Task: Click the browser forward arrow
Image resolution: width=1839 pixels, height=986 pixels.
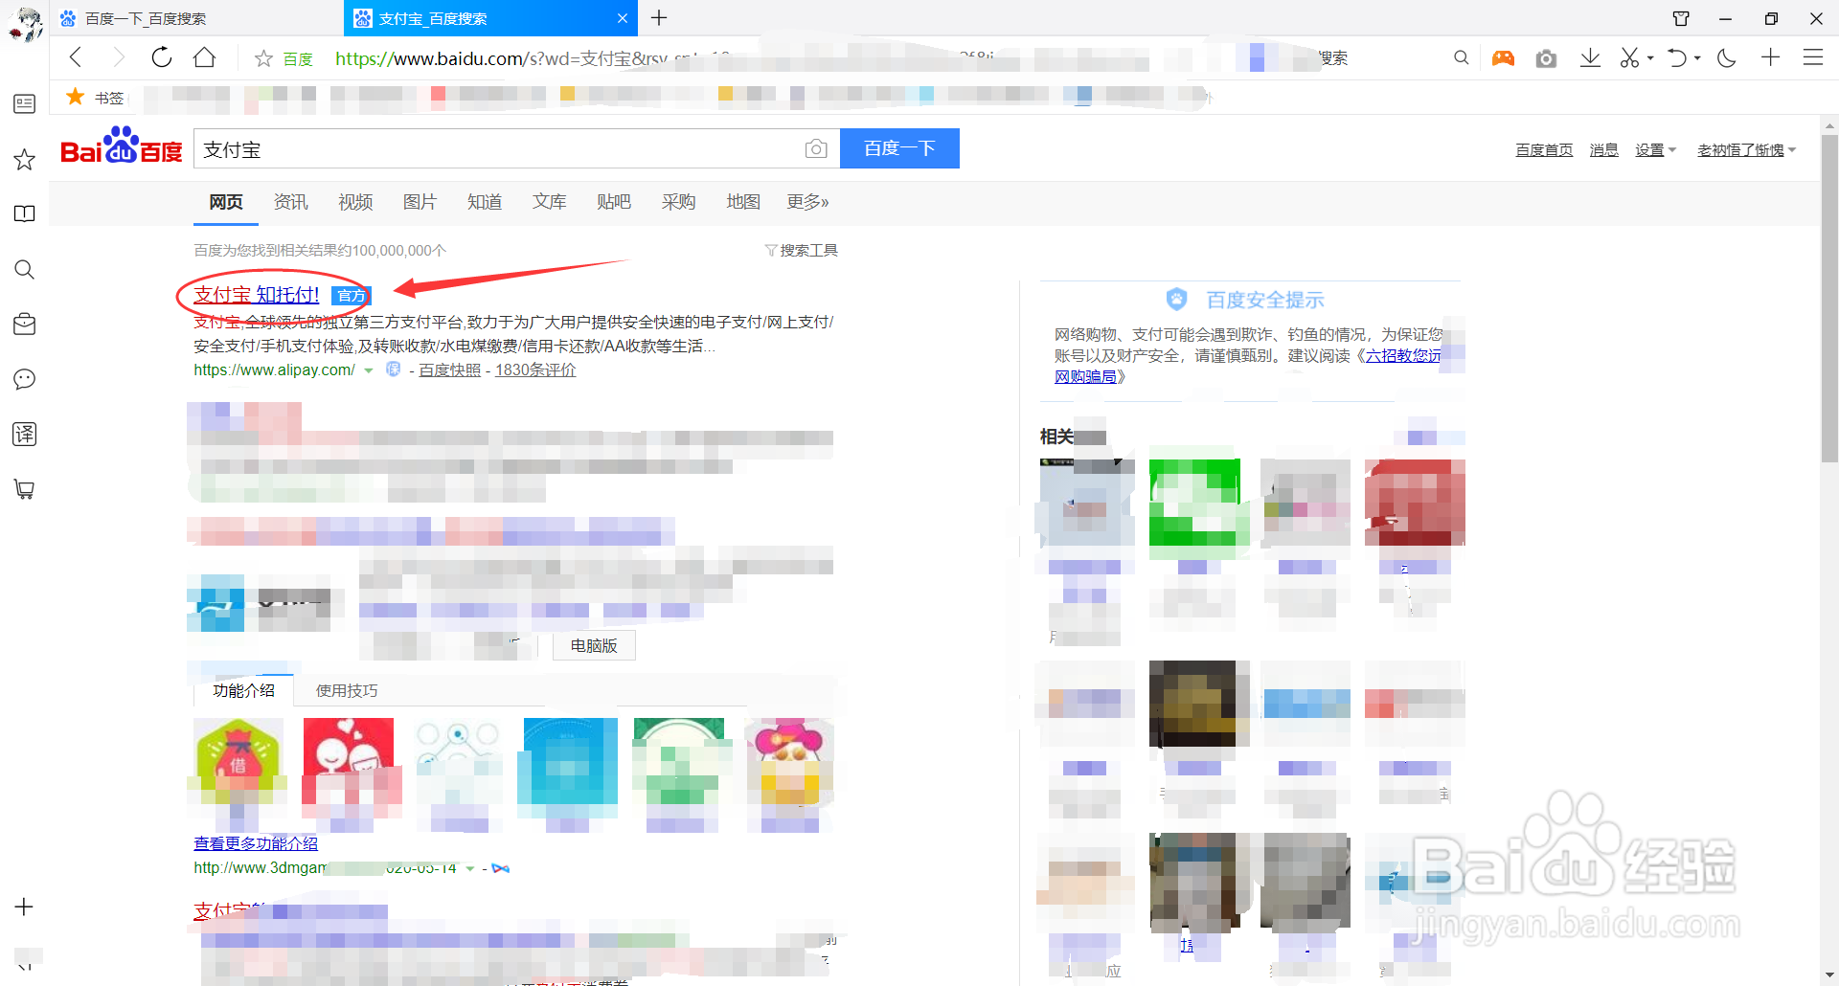Action: tap(118, 58)
